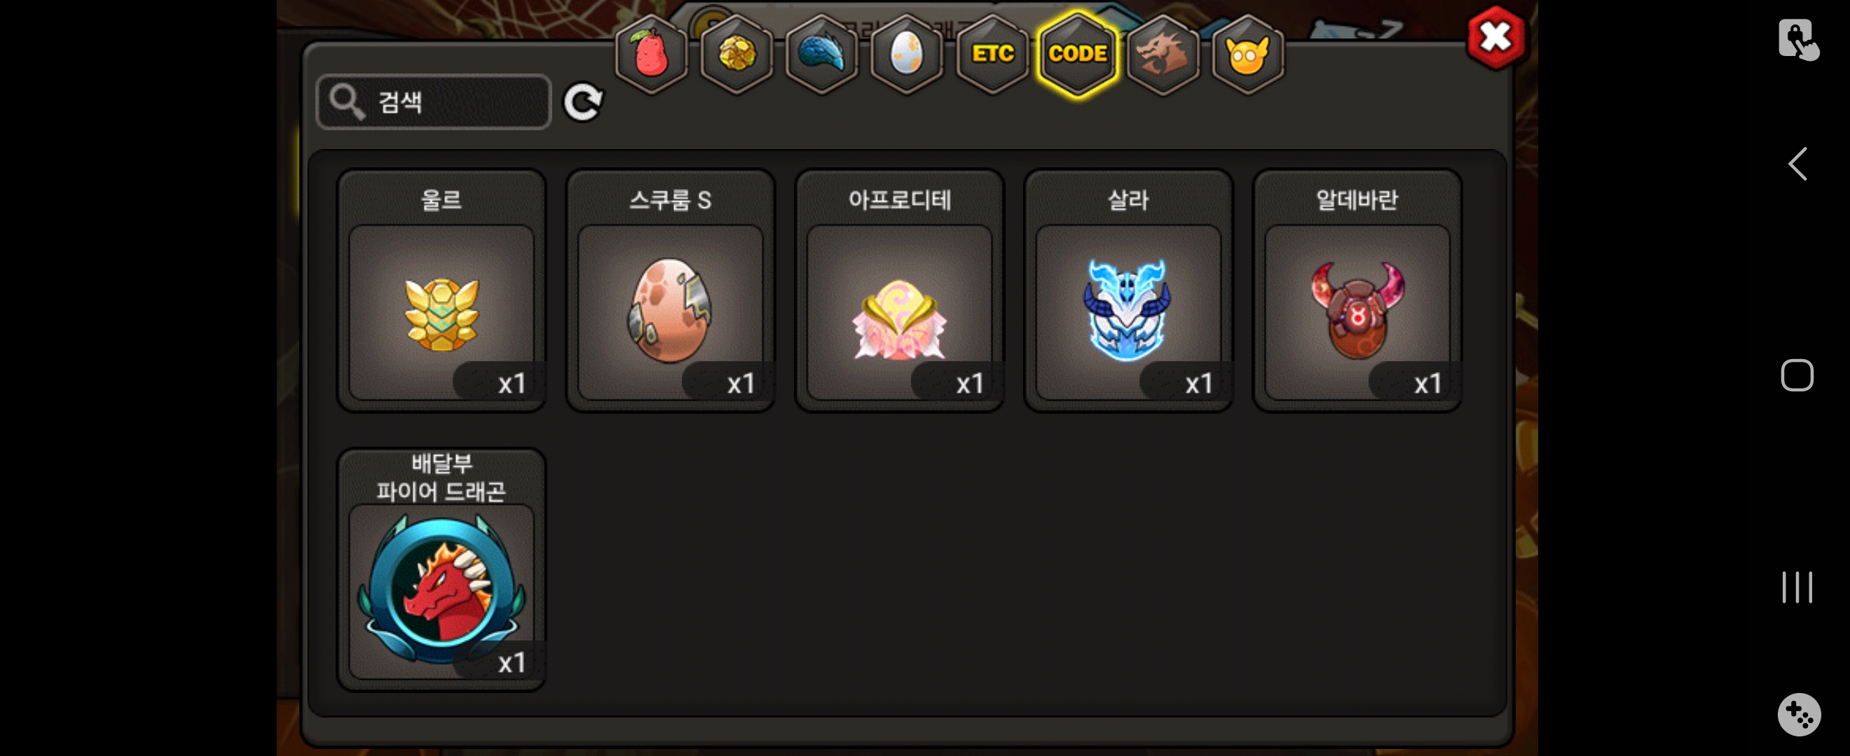Select the 울르 golden egg item
The width and height of the screenshot is (1850, 756).
(441, 290)
